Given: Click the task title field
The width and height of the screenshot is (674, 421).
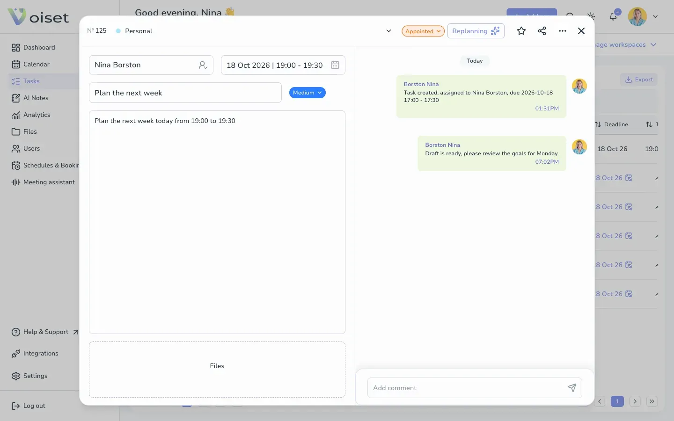Looking at the screenshot, I should point(185,93).
